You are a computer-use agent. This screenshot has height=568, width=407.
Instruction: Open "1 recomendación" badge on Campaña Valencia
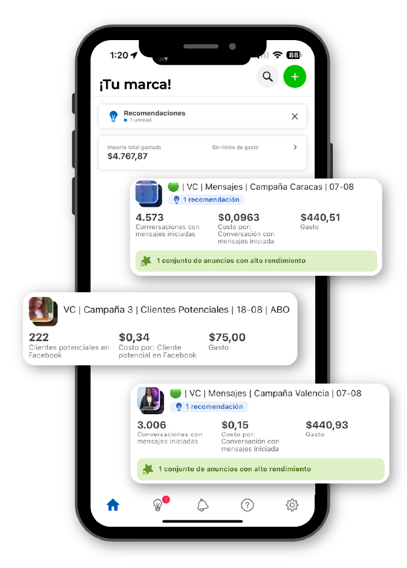(x=209, y=407)
